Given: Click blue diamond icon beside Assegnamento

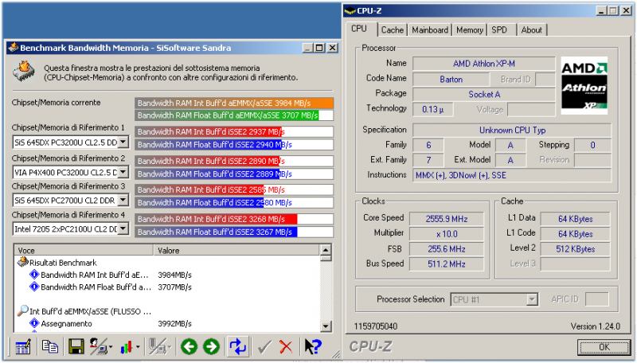Looking at the screenshot, I should tap(34, 323).
